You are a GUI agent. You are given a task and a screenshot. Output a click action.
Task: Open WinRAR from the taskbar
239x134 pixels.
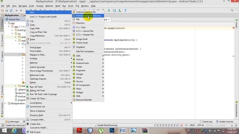[x=145, y=131]
